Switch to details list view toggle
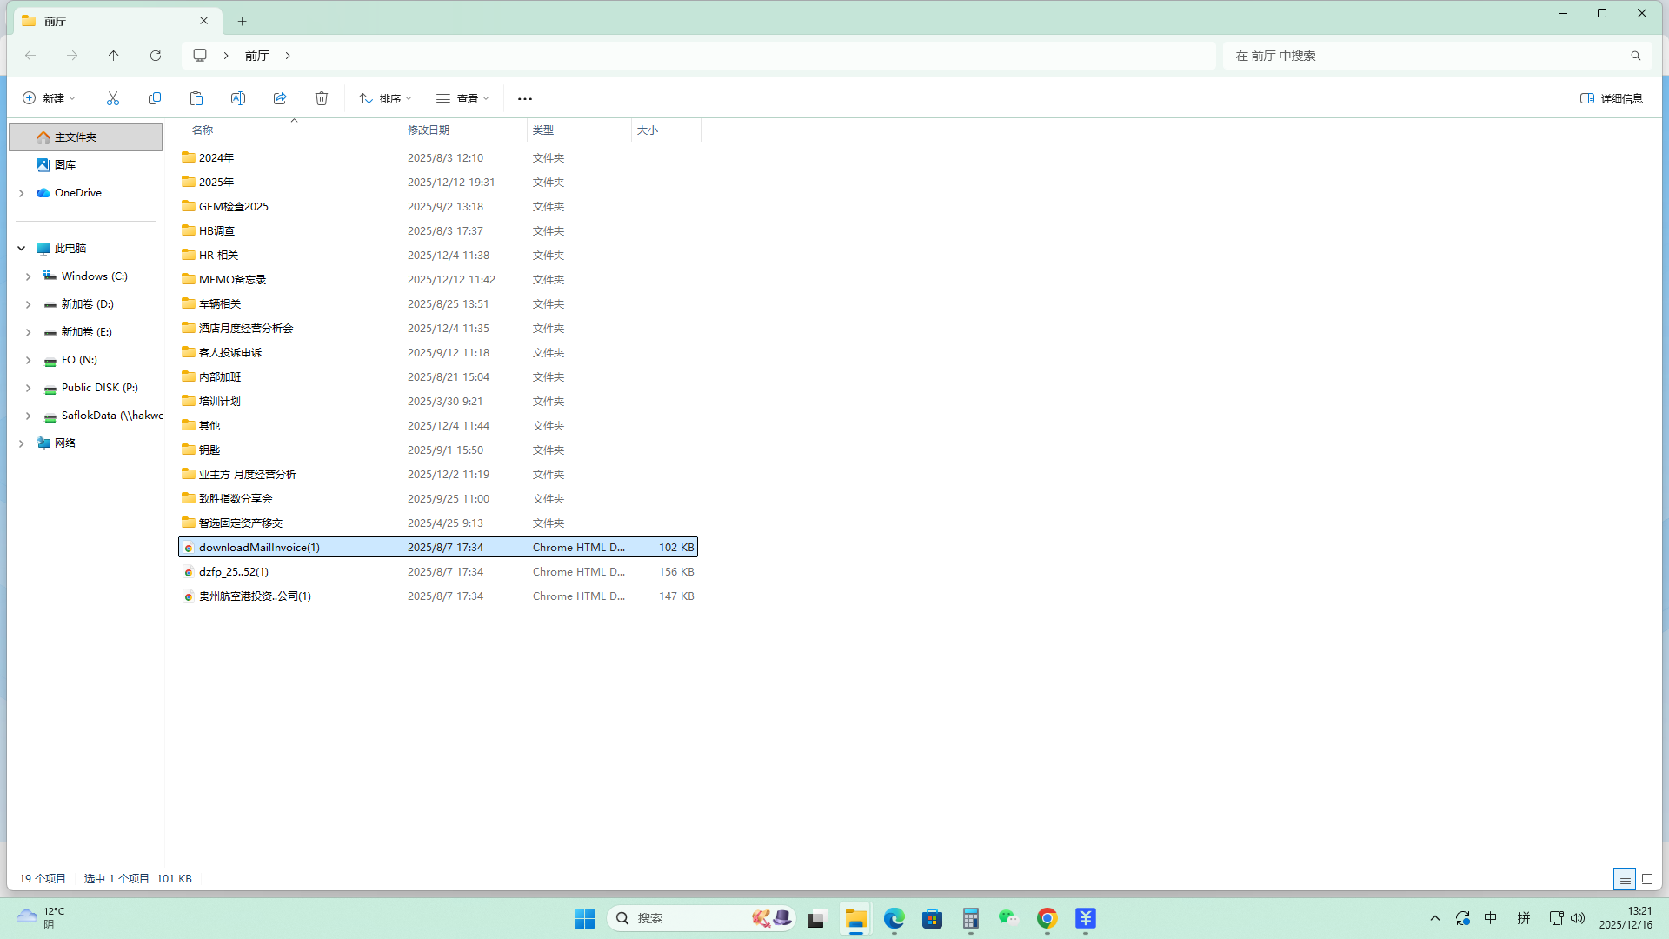 pyautogui.click(x=1624, y=879)
